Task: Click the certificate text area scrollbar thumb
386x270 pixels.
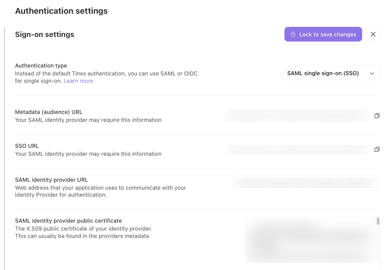Action: click(378, 221)
